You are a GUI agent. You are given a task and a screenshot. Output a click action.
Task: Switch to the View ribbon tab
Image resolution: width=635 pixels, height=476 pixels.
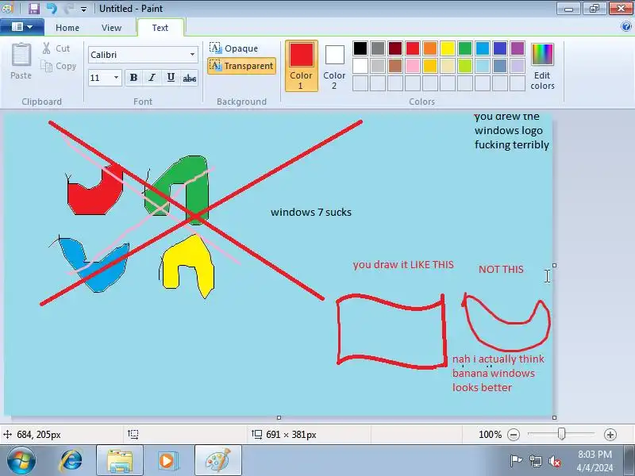point(111,28)
